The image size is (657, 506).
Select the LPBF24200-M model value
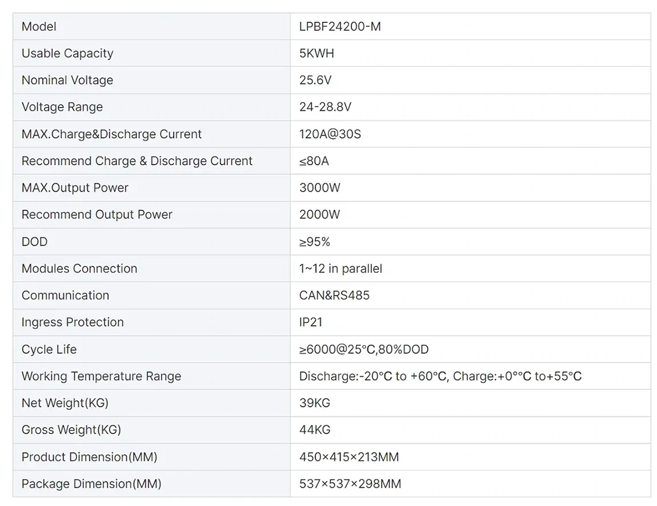point(340,26)
